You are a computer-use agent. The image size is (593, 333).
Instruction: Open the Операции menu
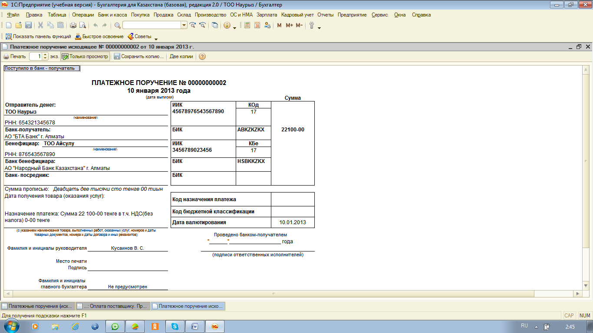(83, 15)
